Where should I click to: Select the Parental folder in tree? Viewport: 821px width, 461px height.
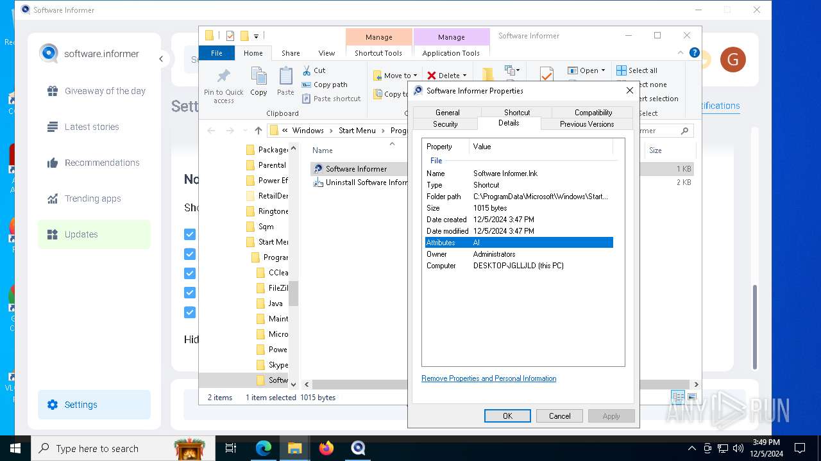(267, 165)
